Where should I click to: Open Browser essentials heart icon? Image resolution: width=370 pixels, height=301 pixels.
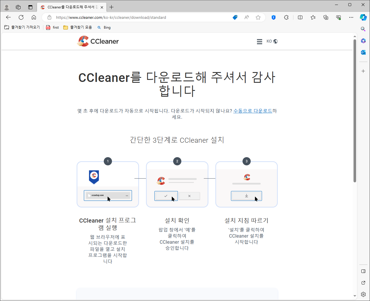pos(338,17)
